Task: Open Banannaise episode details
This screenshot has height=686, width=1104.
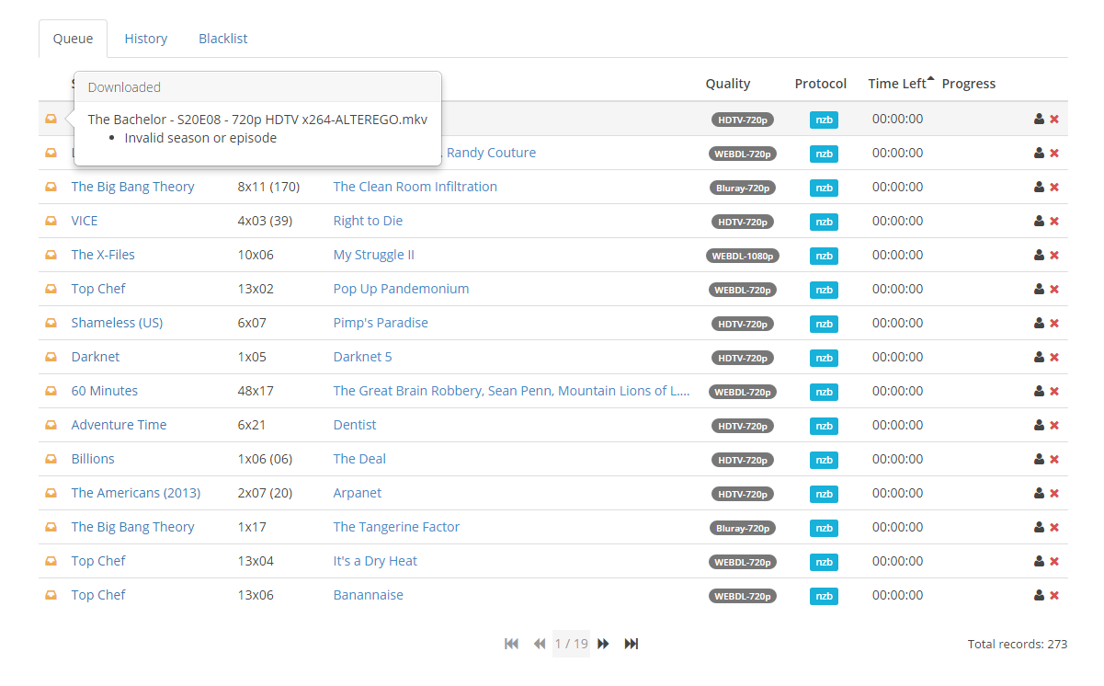Action: 368,595
